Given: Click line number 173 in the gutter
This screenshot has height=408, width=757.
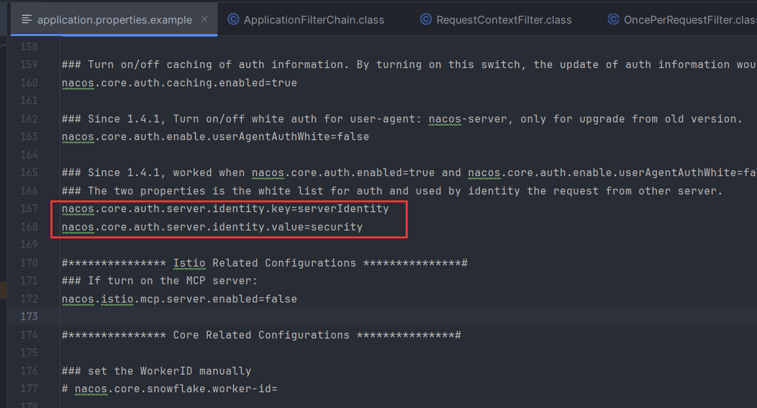Looking at the screenshot, I should pos(29,316).
